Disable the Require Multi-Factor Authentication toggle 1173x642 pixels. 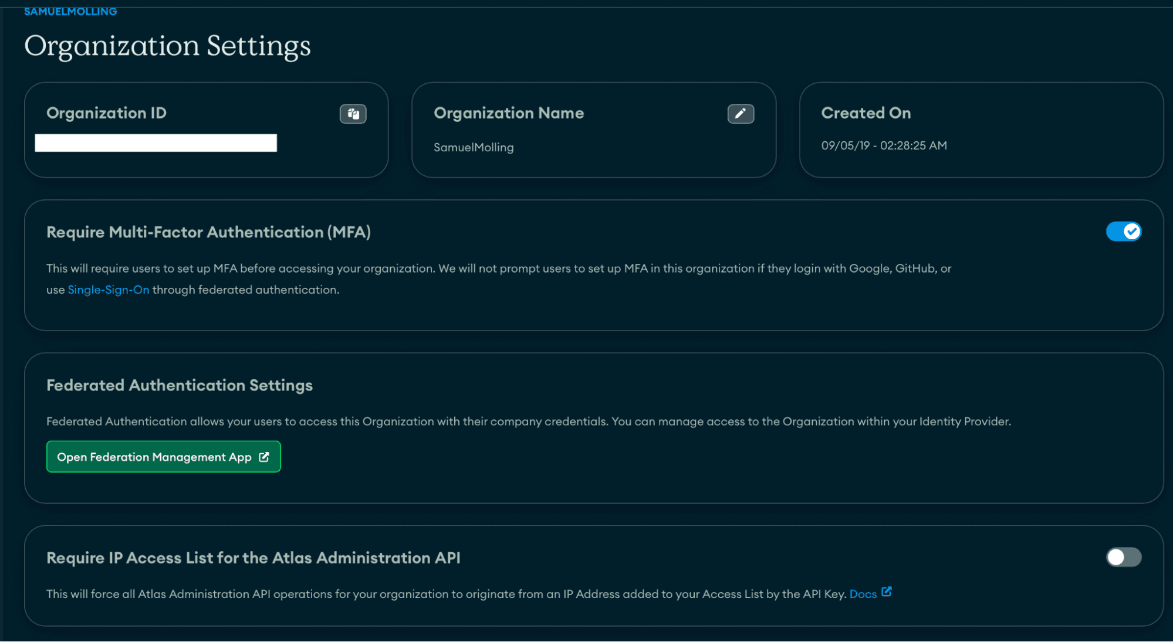point(1123,232)
